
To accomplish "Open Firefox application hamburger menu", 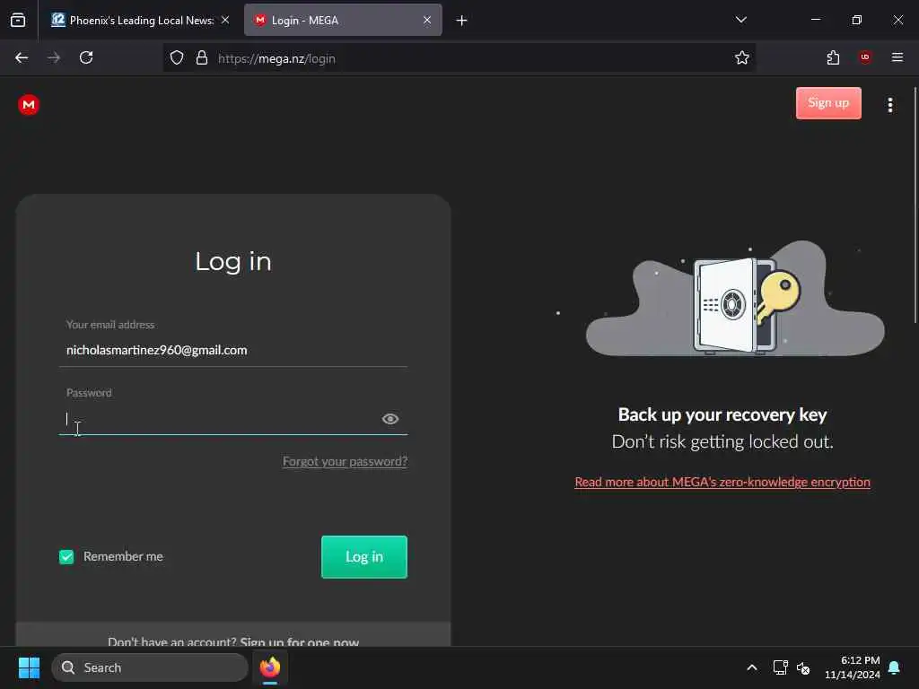I will (x=897, y=57).
